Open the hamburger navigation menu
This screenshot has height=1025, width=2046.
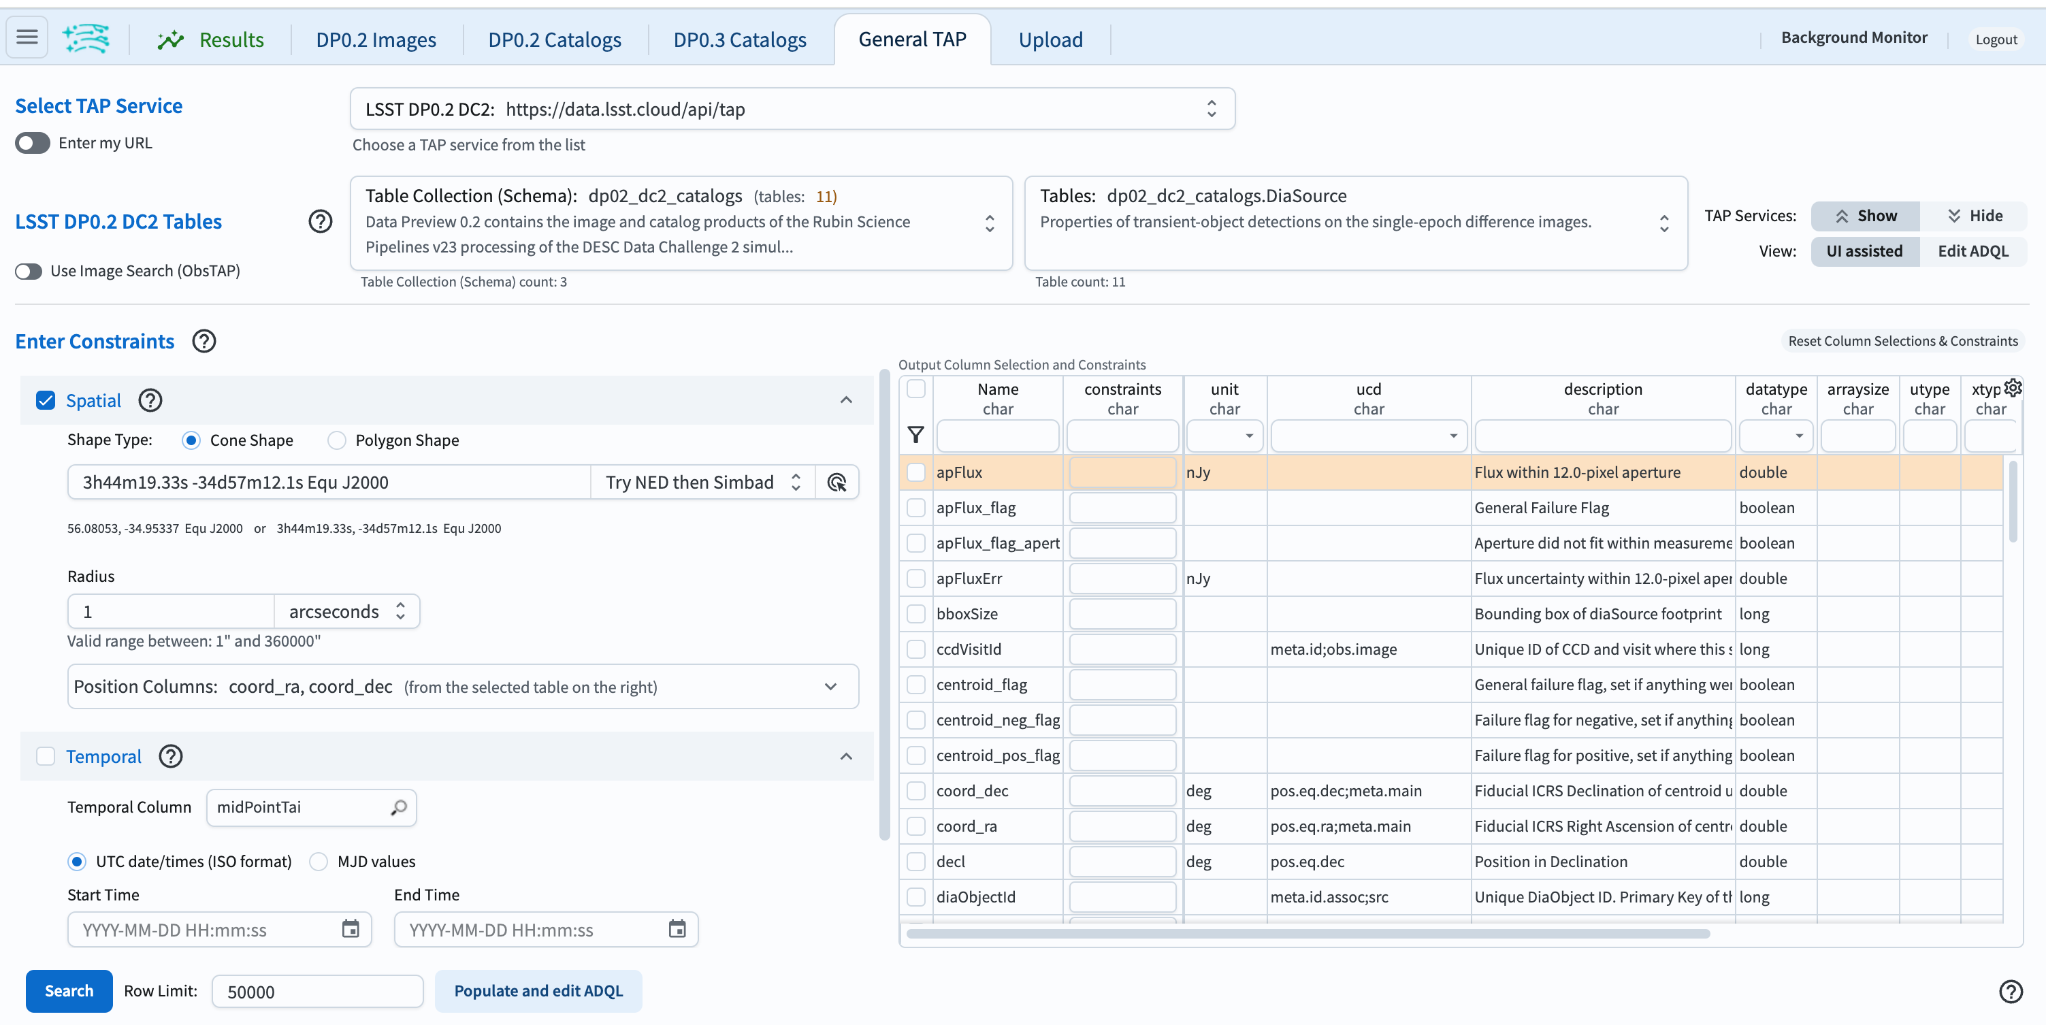(x=27, y=37)
